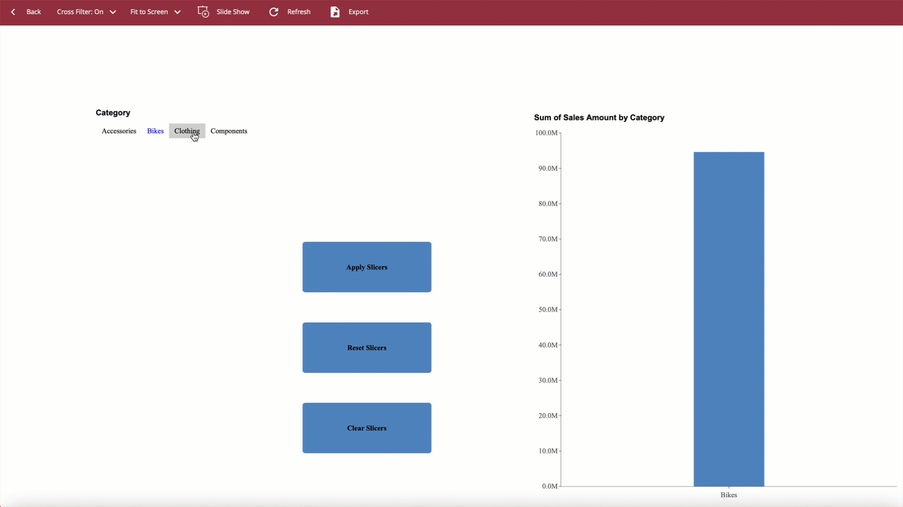Toggle the Components slicer option

click(x=228, y=131)
